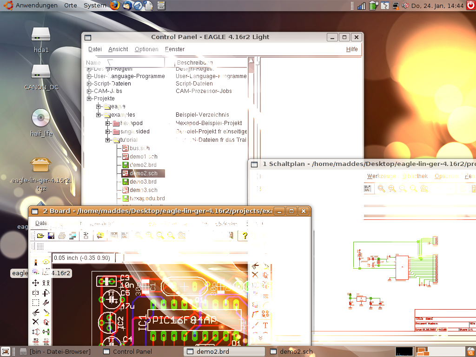Image resolution: width=476 pixels, height=357 pixels.
Task: Expand User-Language-Programme tree node
Action: click(x=89, y=76)
